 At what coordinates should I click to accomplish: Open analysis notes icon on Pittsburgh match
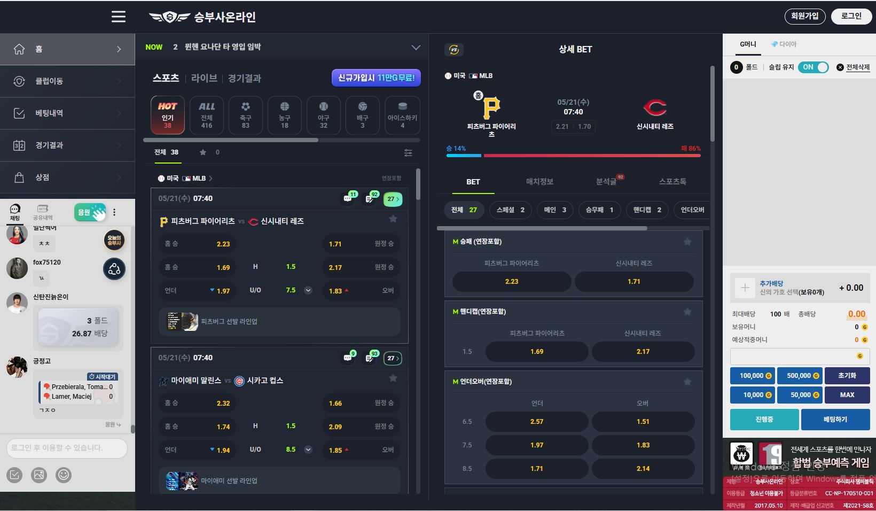(370, 198)
